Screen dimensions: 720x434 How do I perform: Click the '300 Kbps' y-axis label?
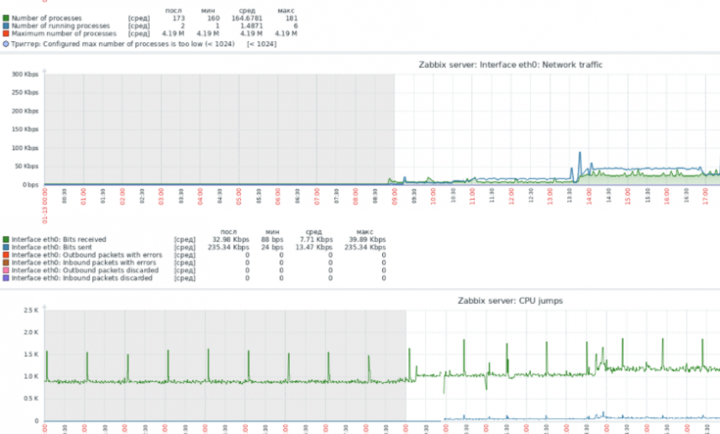click(25, 75)
